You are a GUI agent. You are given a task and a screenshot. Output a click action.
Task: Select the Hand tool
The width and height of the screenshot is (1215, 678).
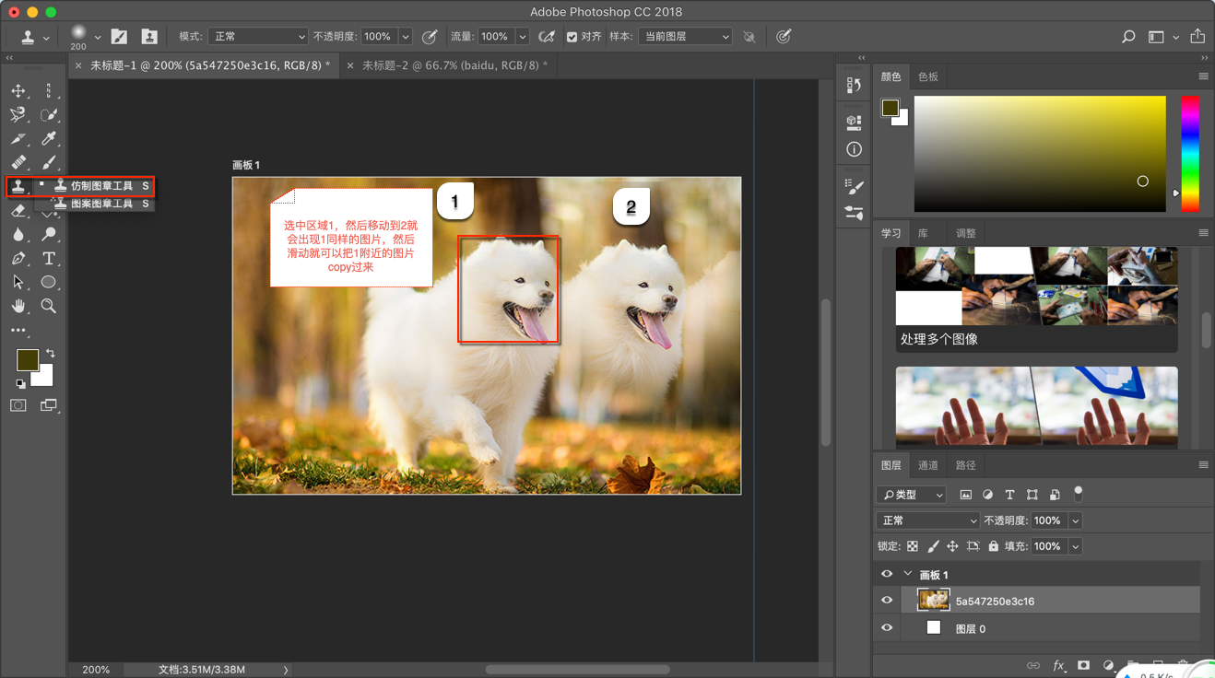(18, 306)
